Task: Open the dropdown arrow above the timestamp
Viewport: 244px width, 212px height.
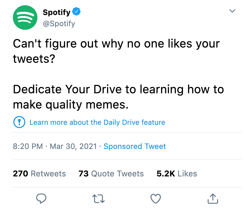Action: 232,11
